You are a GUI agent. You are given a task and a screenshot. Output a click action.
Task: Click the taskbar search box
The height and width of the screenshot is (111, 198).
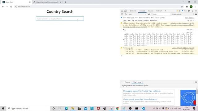tap(28, 108)
